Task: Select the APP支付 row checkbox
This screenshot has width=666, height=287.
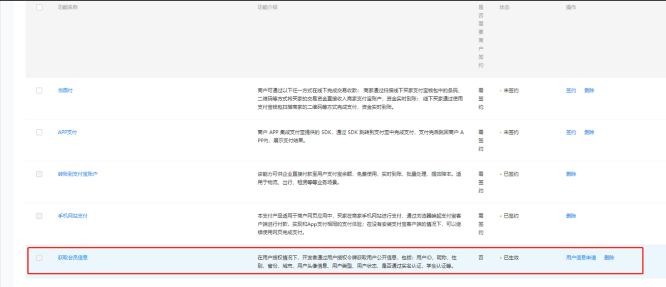Action: tap(39, 132)
